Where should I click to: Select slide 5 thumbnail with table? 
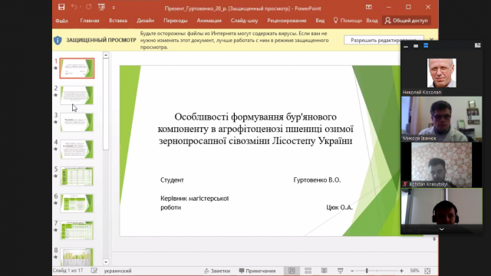click(77, 176)
